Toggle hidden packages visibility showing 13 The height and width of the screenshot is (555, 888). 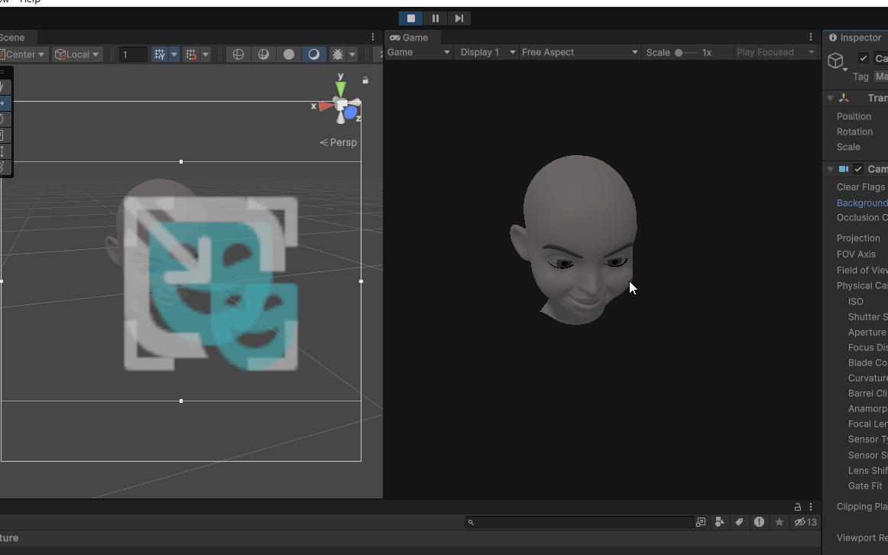pyautogui.click(x=805, y=522)
